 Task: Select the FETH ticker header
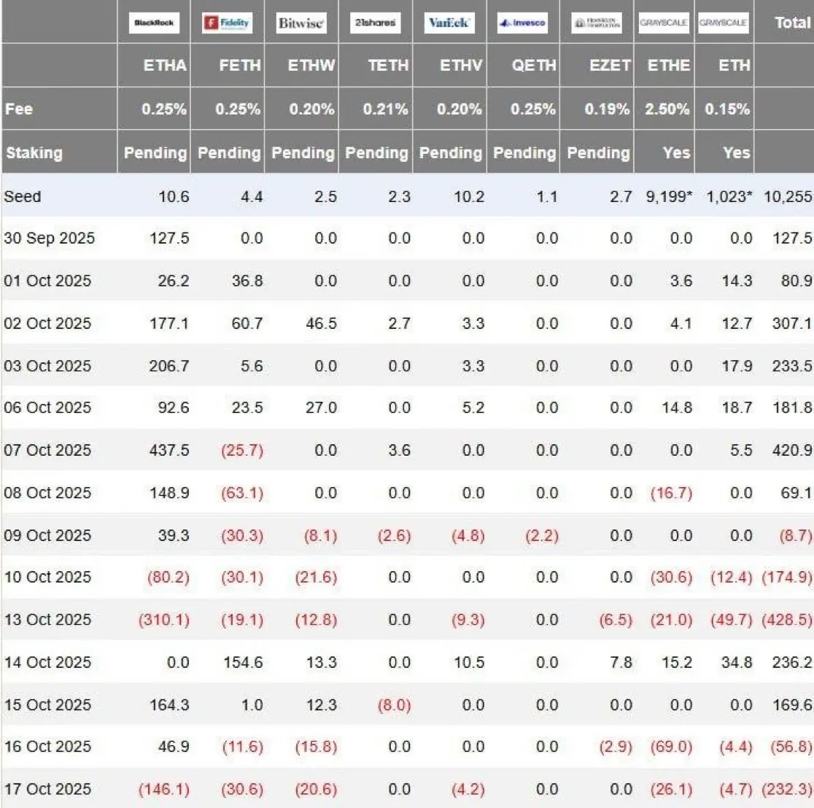pyautogui.click(x=240, y=66)
